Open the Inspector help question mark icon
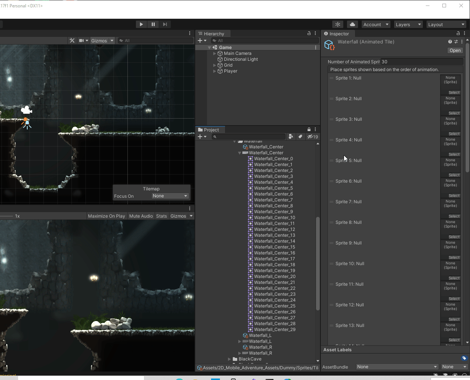470x380 pixels. tap(450, 42)
